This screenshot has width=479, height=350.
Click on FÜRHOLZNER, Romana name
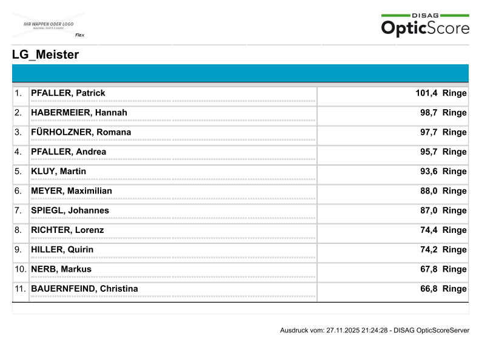[81, 132]
